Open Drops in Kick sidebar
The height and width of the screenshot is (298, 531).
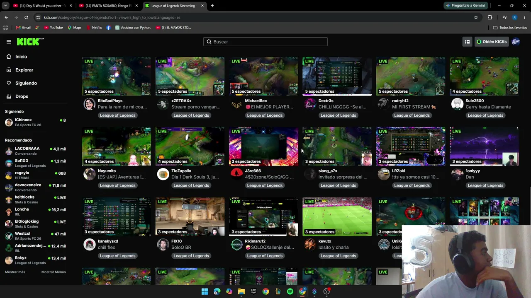point(22,96)
